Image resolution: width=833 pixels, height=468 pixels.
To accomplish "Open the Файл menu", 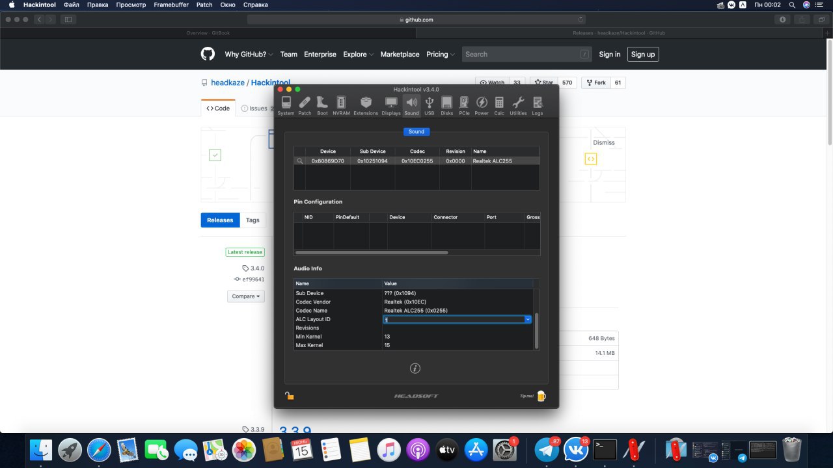I will [x=72, y=5].
